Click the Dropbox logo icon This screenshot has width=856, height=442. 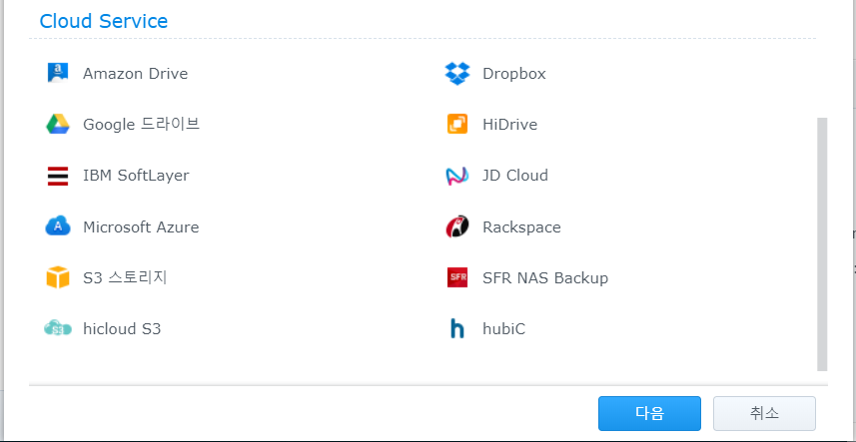click(x=456, y=73)
